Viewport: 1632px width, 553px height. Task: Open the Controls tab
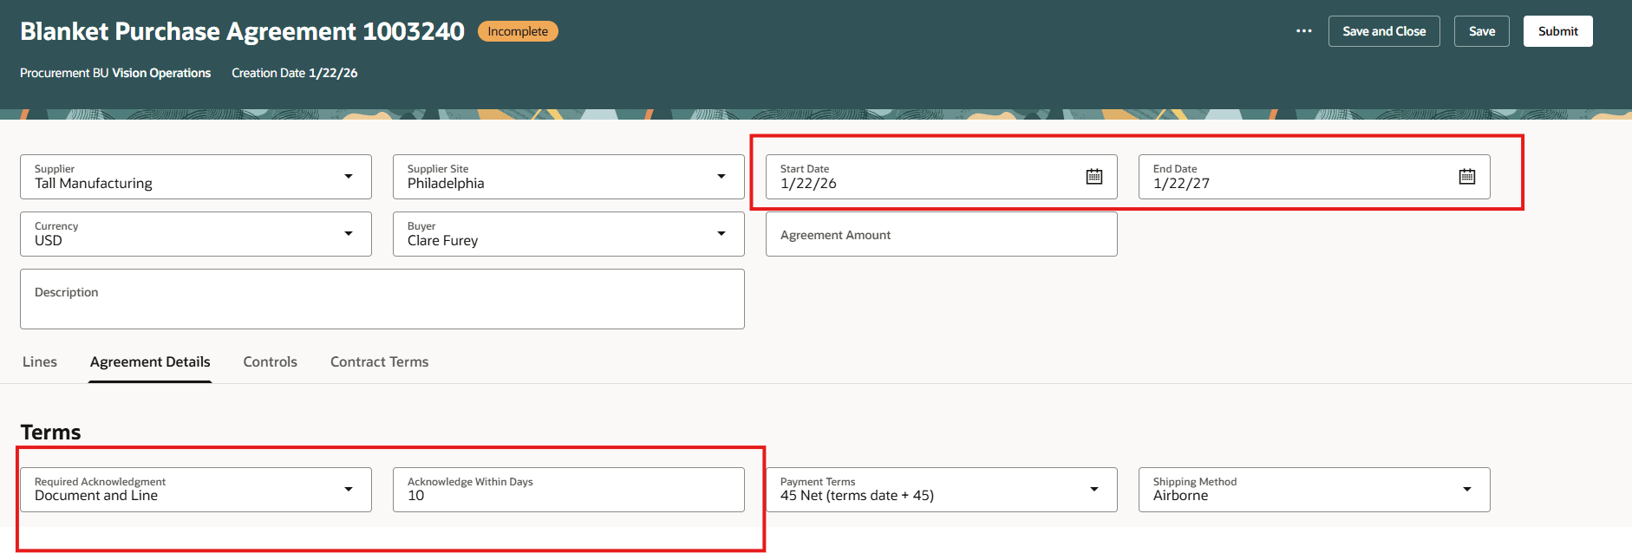point(271,362)
